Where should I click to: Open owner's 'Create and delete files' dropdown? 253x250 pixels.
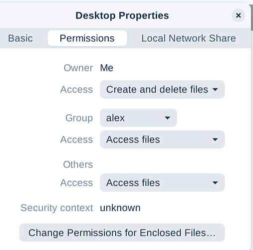pyautogui.click(x=162, y=89)
